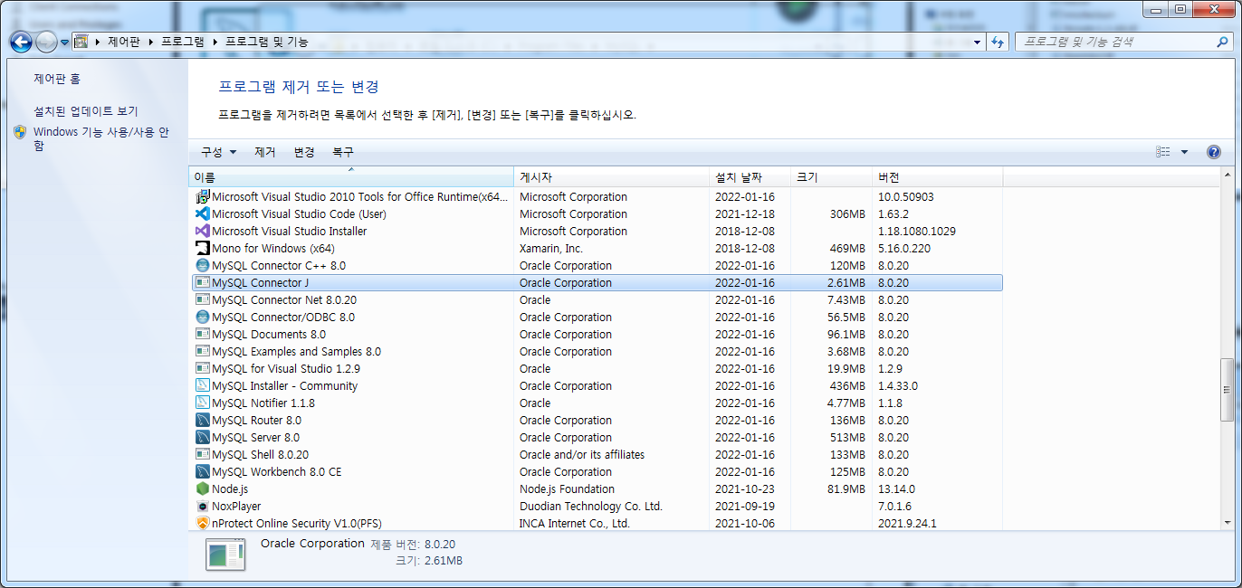The width and height of the screenshot is (1242, 588).
Task: Open the 구성 dropdown menu
Action: (219, 152)
